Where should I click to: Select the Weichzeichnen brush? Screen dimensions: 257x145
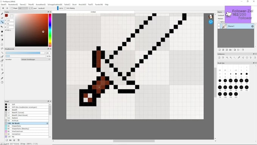26,131
